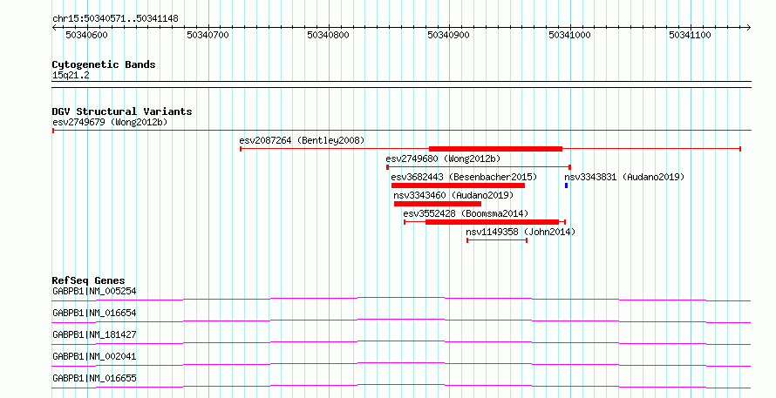776x398 pixels.
Task: Click the magenta NM_181427 transcript line
Action: [x=401, y=342]
